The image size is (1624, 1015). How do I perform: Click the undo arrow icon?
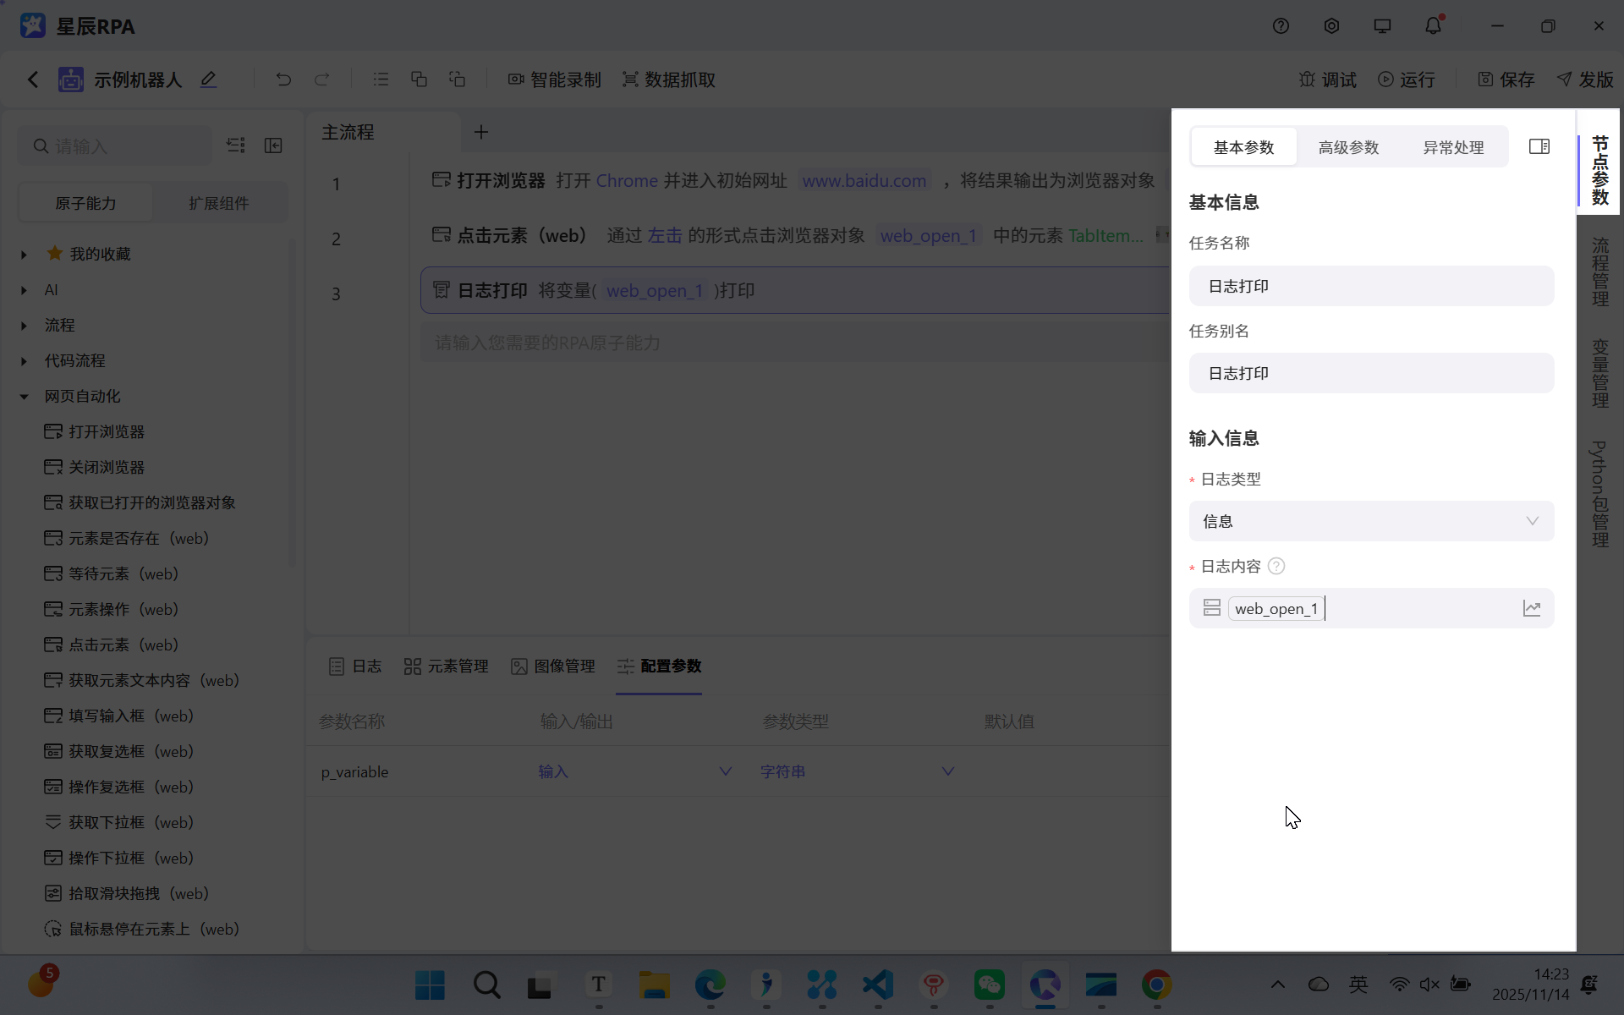[283, 79]
